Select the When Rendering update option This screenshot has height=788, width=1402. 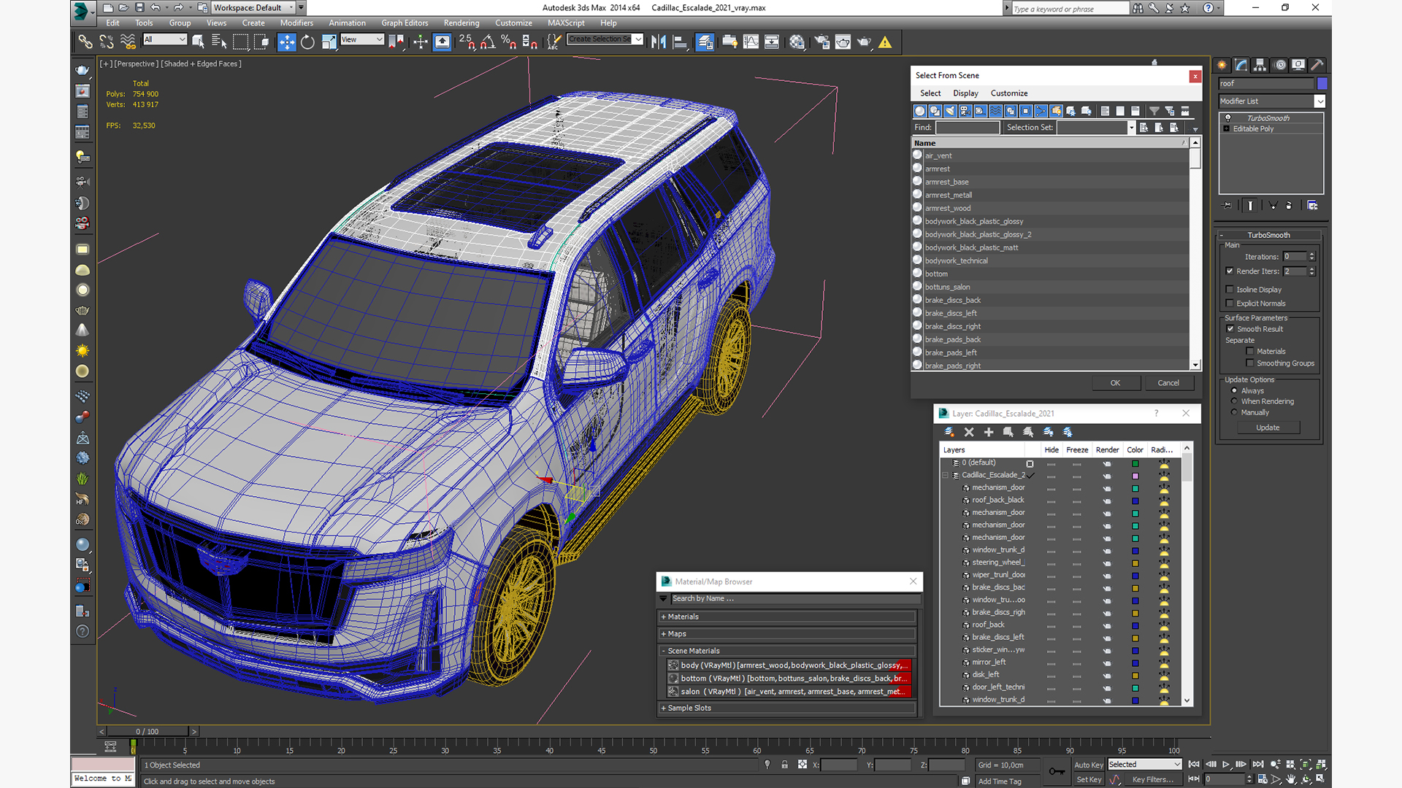click(1235, 401)
